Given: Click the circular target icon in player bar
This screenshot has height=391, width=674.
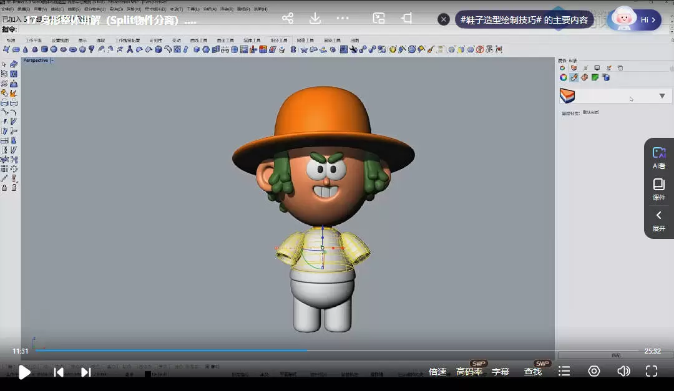Looking at the screenshot, I should pyautogui.click(x=594, y=371).
